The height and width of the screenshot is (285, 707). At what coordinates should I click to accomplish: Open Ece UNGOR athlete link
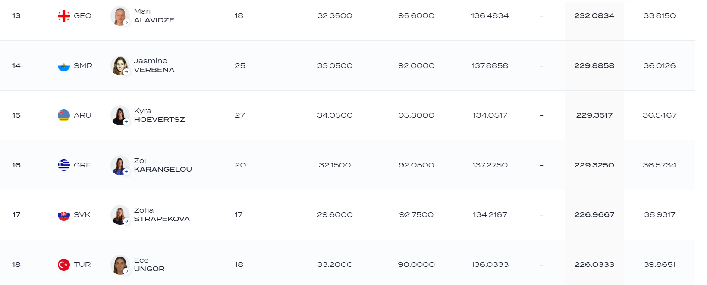149,264
